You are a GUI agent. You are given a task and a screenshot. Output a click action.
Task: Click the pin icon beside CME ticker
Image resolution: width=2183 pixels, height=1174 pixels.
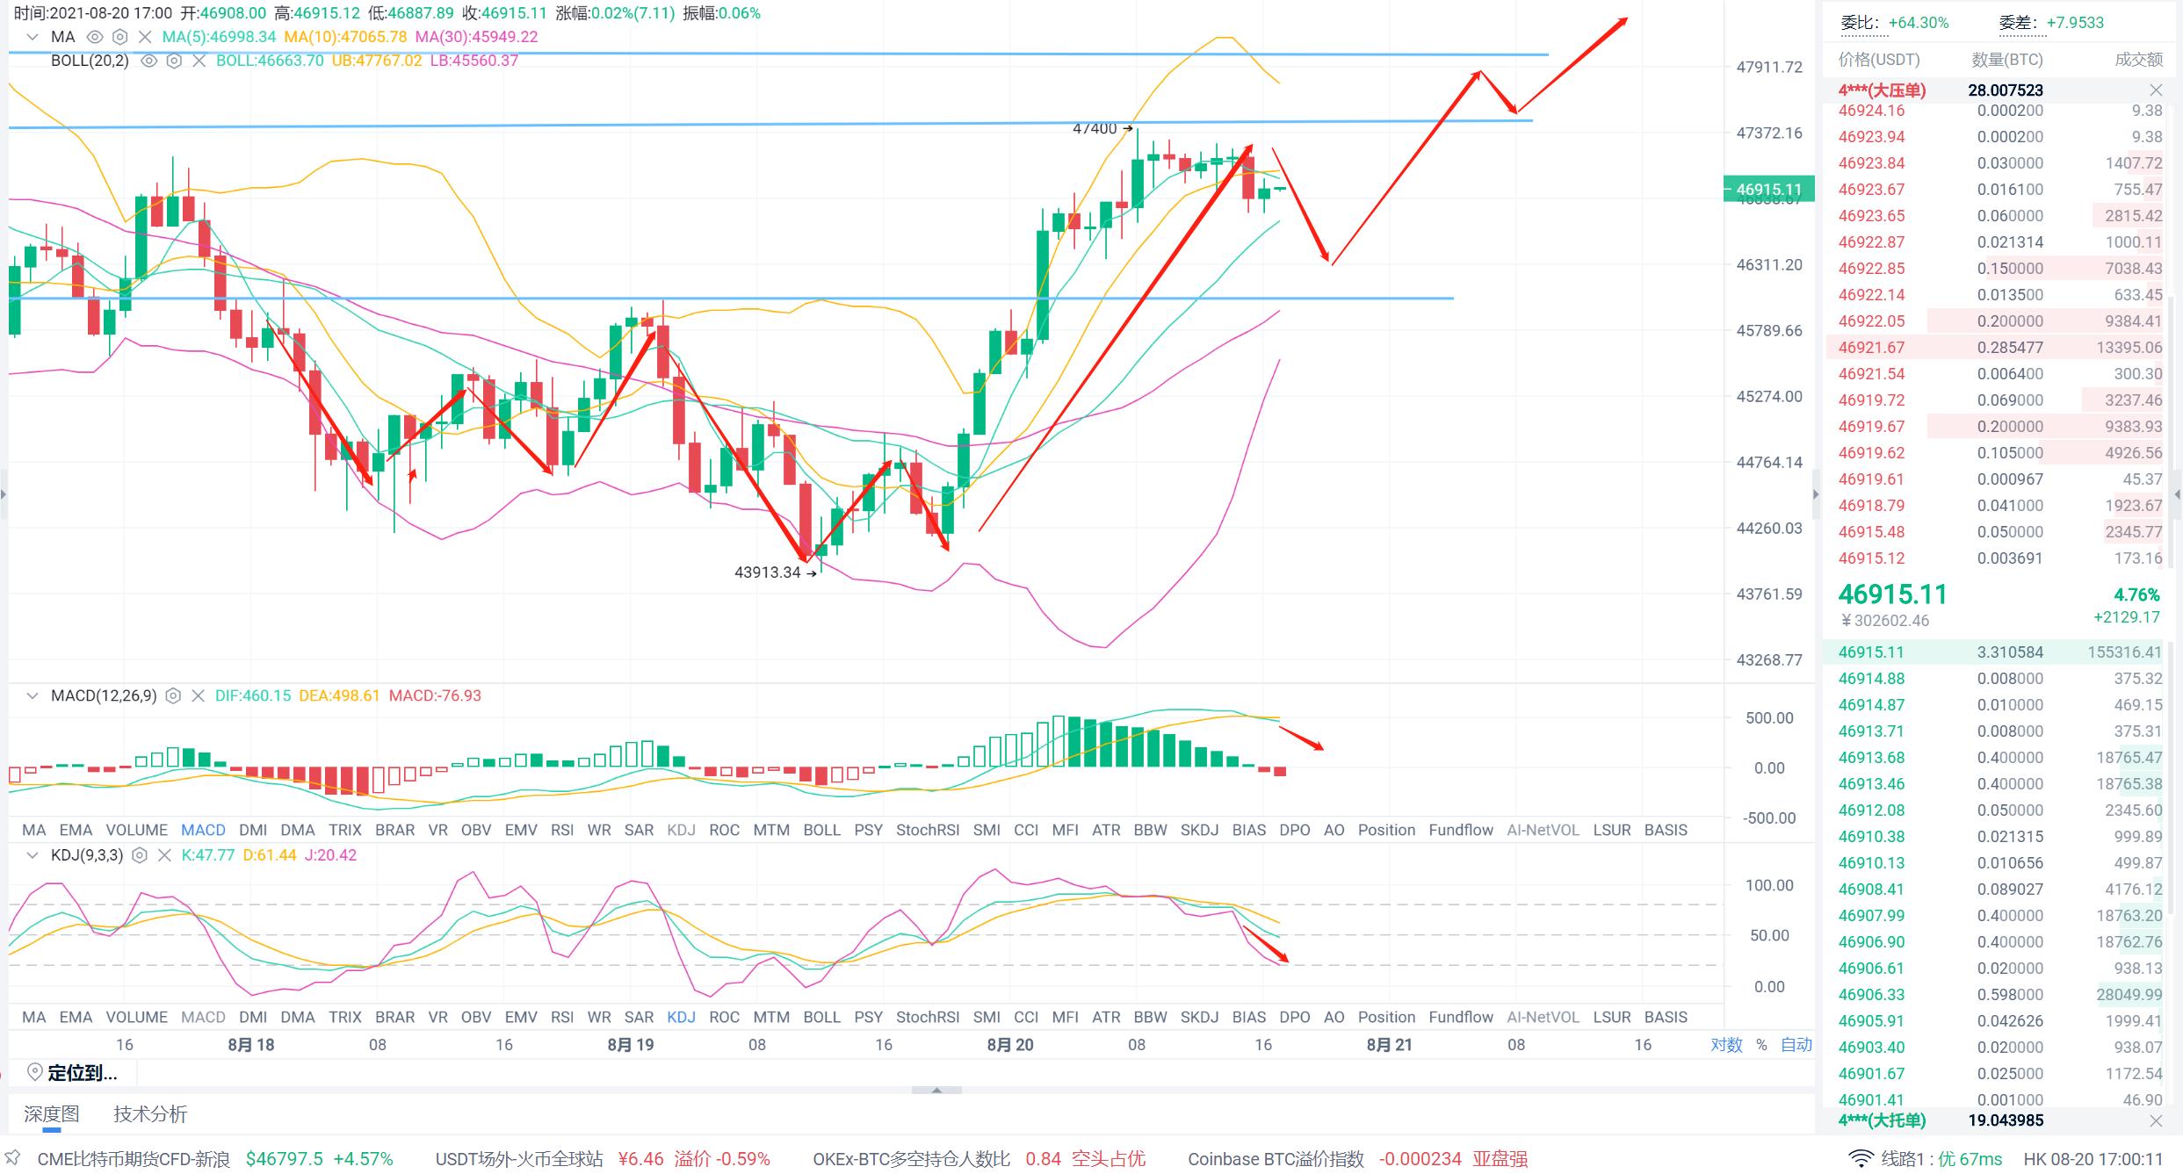(x=12, y=1158)
